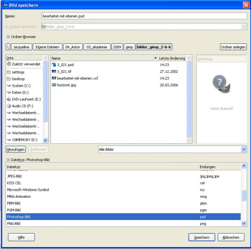Click the horizont.jpg image icon
The image size is (251, 249).
click(x=54, y=85)
